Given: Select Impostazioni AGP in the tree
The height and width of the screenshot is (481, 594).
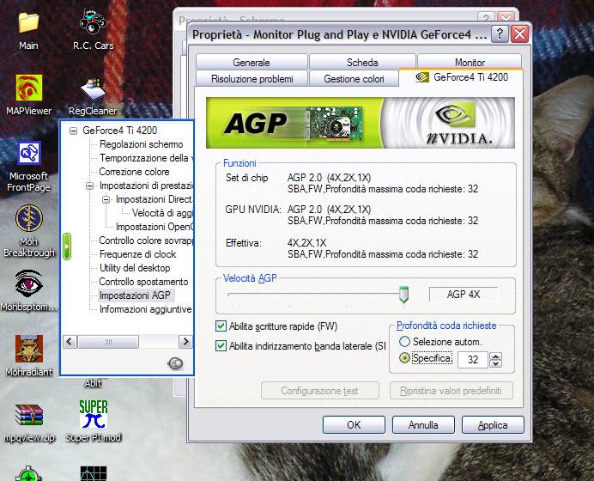Looking at the screenshot, I should pos(135,295).
